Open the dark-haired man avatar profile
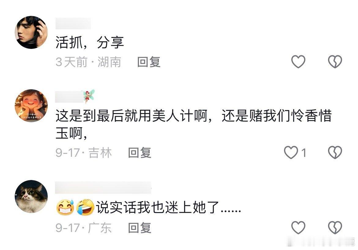 click(31, 32)
